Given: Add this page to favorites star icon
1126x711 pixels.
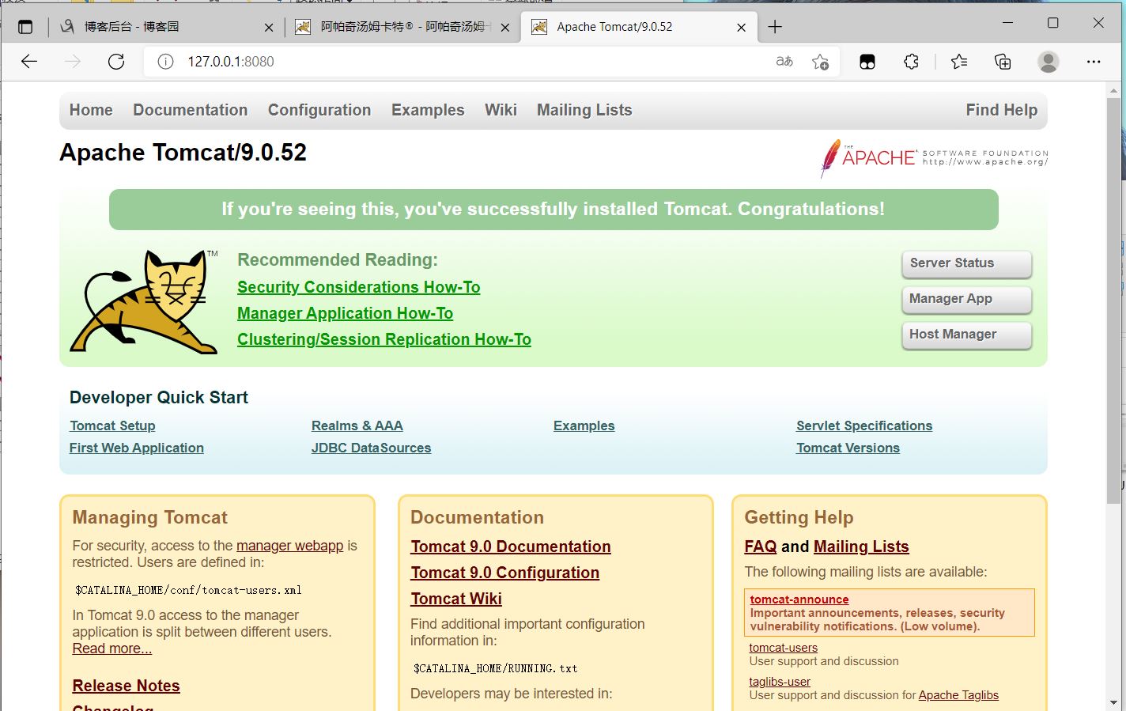Looking at the screenshot, I should point(821,62).
